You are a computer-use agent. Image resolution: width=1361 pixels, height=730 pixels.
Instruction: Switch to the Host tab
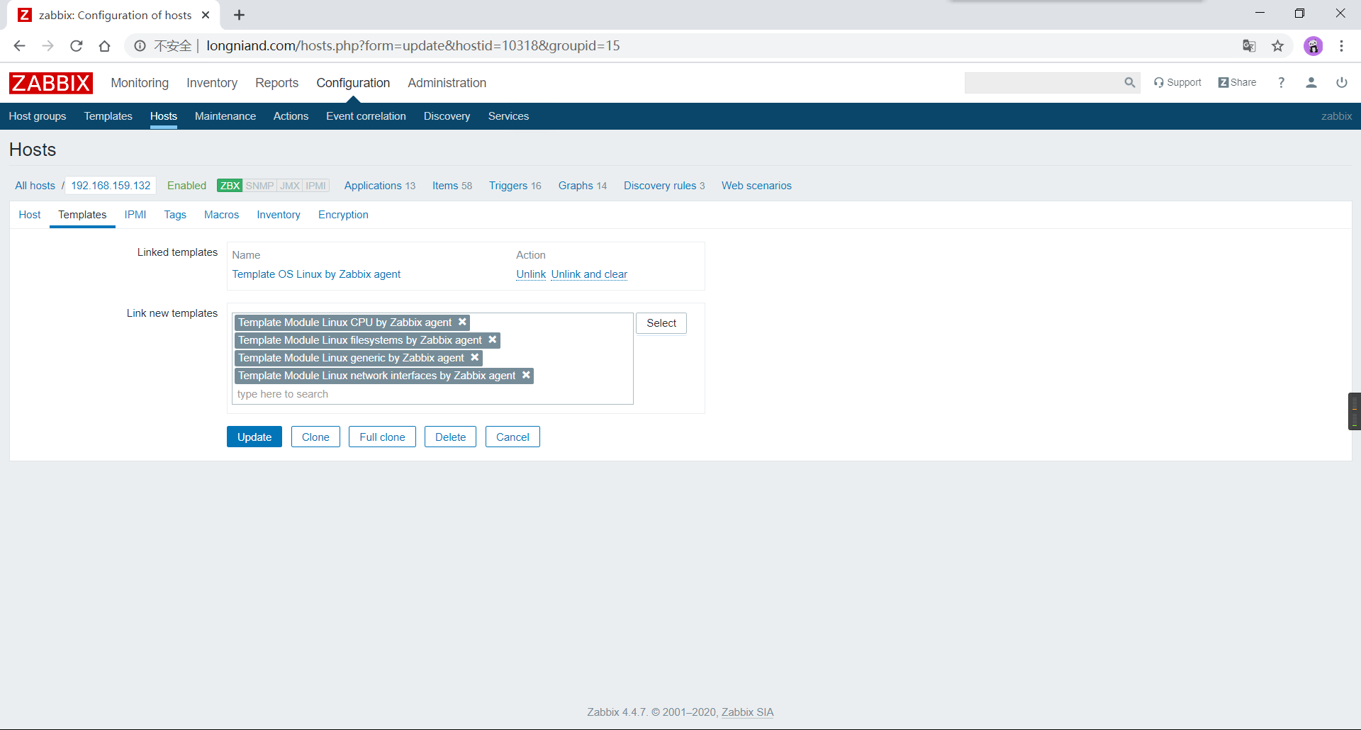tap(30, 215)
